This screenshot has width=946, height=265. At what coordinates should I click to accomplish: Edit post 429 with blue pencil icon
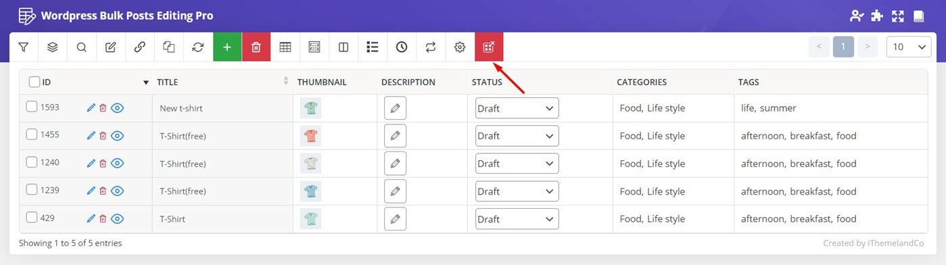tap(91, 218)
